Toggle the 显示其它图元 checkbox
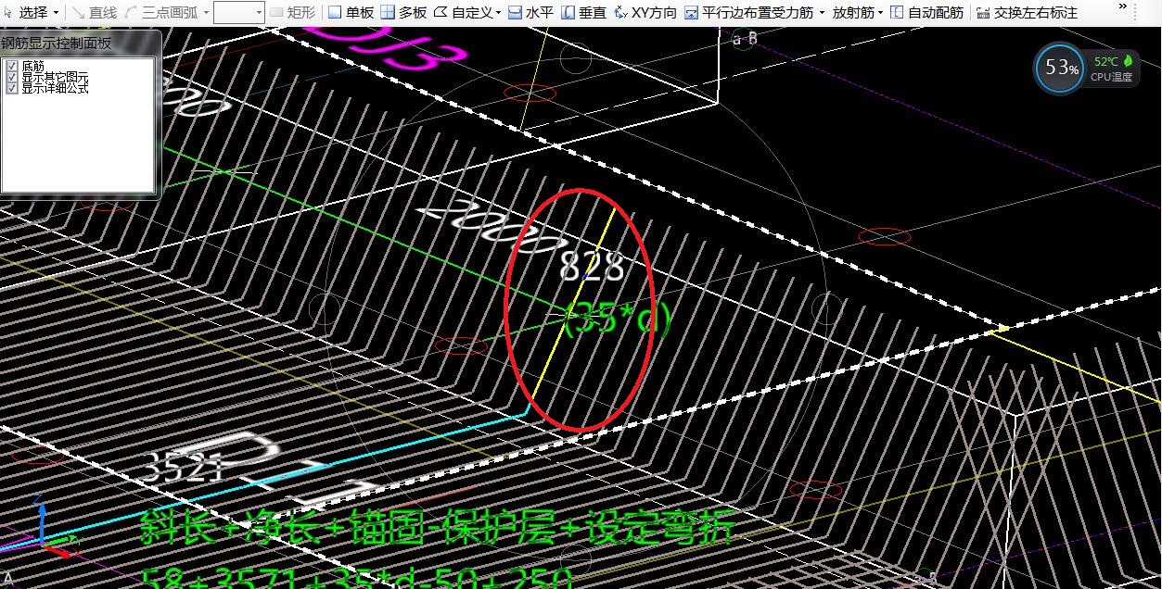Viewport: 1162px width, 589px height. coord(11,77)
